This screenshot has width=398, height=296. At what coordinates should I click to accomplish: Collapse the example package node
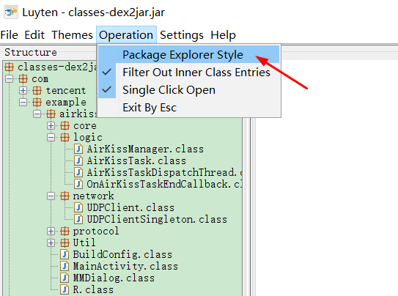pyautogui.click(x=23, y=103)
